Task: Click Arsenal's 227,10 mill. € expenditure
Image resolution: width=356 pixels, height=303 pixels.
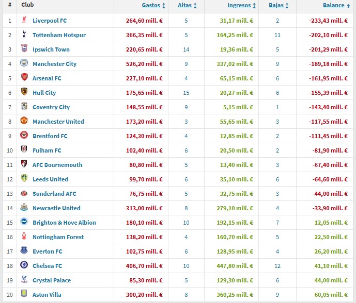Action: 144,78
